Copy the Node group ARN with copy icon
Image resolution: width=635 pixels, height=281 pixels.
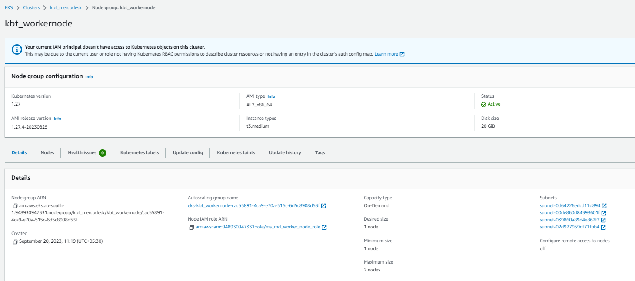tap(15, 206)
